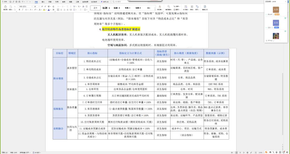Viewport: 290px width, 154px height.
Task: Toggle italic formatting
Action: pyautogui.click(x=23, y=10)
